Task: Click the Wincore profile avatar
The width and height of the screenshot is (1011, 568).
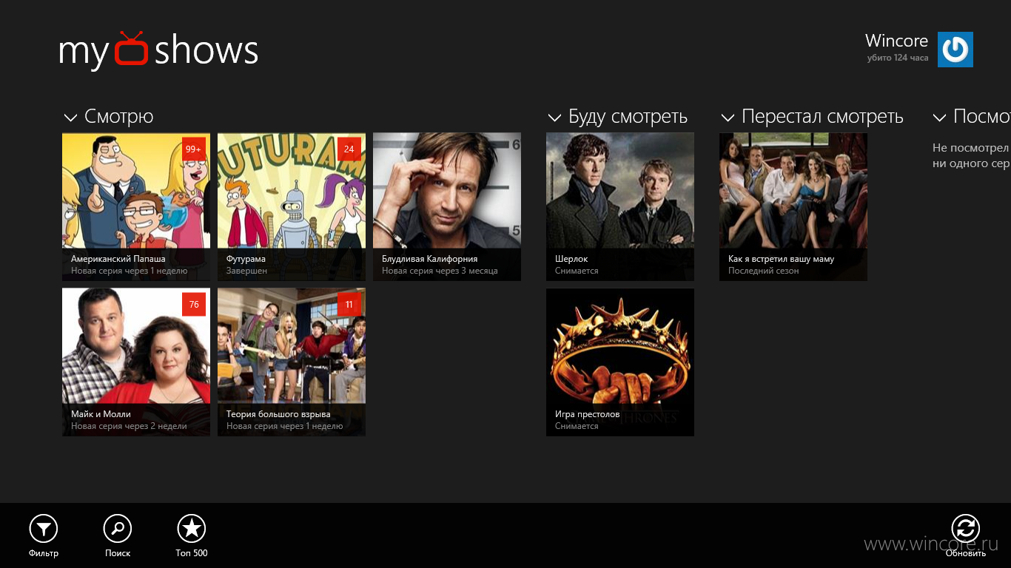Action: click(955, 50)
